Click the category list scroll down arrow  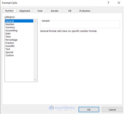(x=35, y=80)
